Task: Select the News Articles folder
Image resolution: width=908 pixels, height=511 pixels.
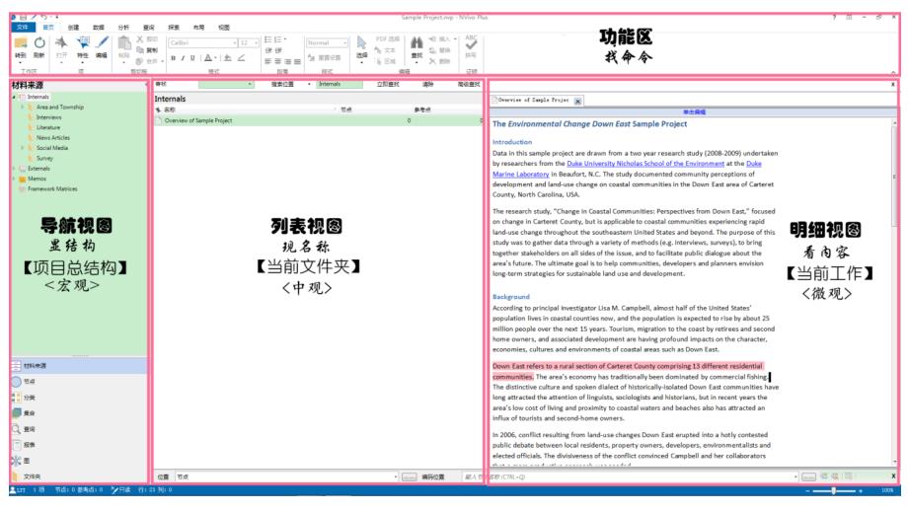Action: 52,138
